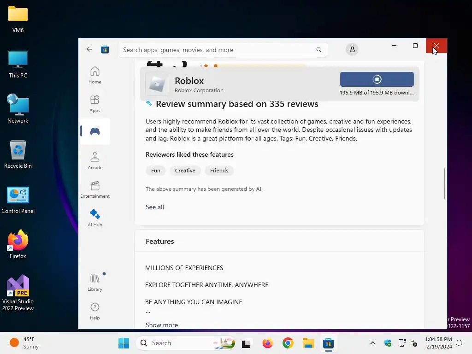Close the Microsoft Store window

tap(437, 46)
